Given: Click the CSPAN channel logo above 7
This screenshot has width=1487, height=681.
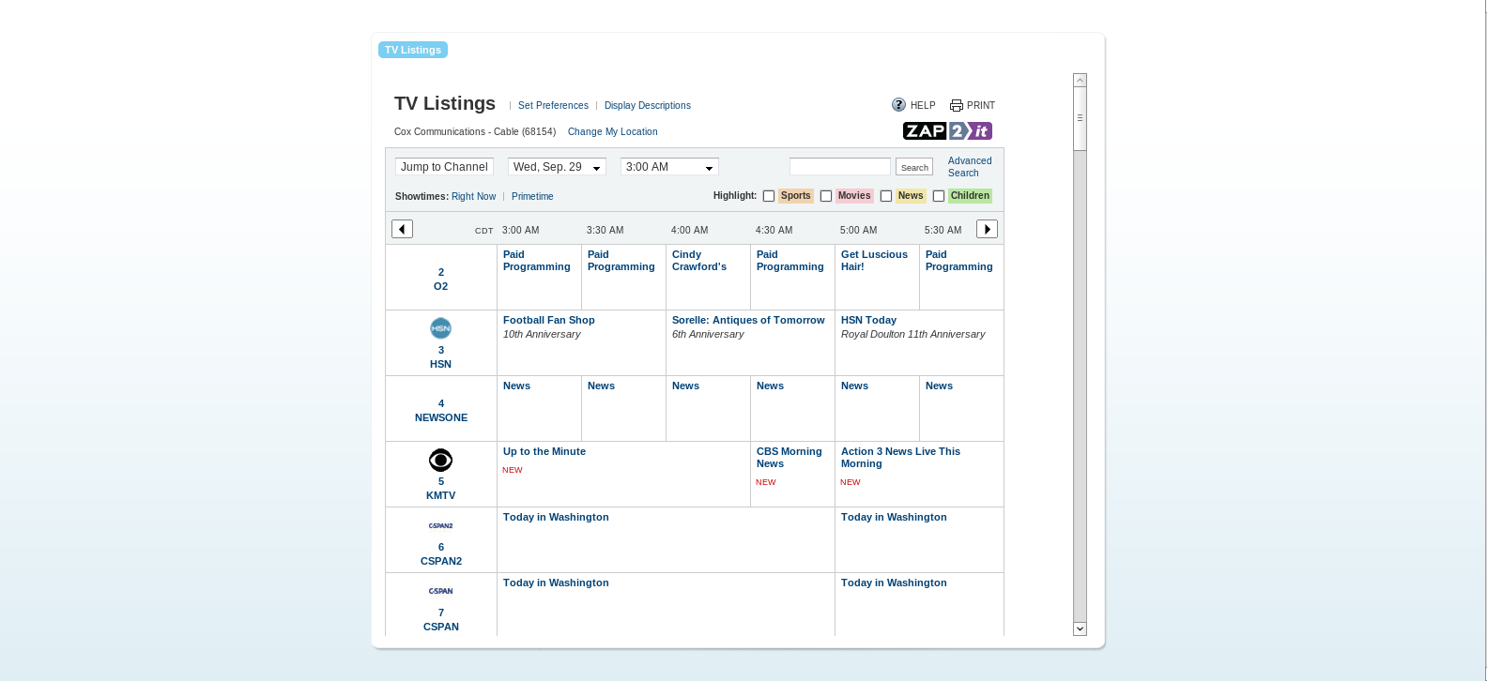Looking at the screenshot, I should [x=441, y=591].
